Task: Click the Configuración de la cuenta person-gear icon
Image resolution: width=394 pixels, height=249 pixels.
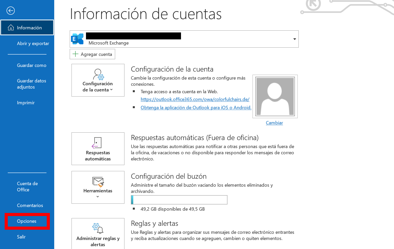Action: tap(98, 74)
